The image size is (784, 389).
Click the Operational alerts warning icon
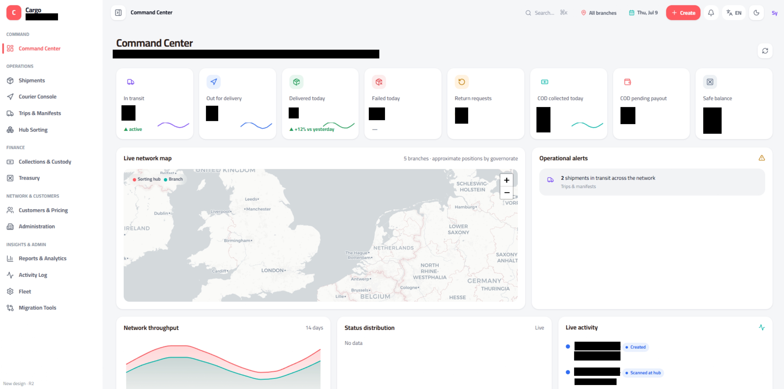(x=761, y=158)
